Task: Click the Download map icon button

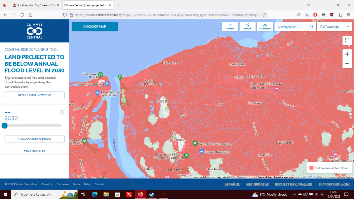Action: click(265, 27)
